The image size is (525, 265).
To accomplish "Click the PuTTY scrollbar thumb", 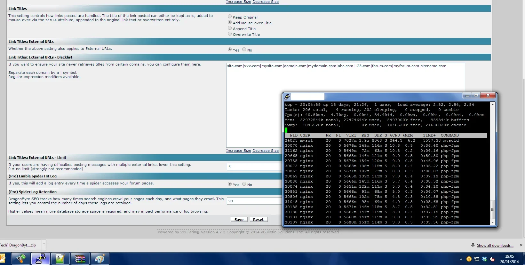I will [x=493, y=210].
